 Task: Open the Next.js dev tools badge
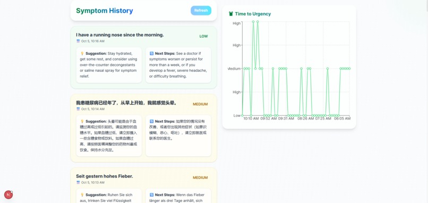coord(8,195)
